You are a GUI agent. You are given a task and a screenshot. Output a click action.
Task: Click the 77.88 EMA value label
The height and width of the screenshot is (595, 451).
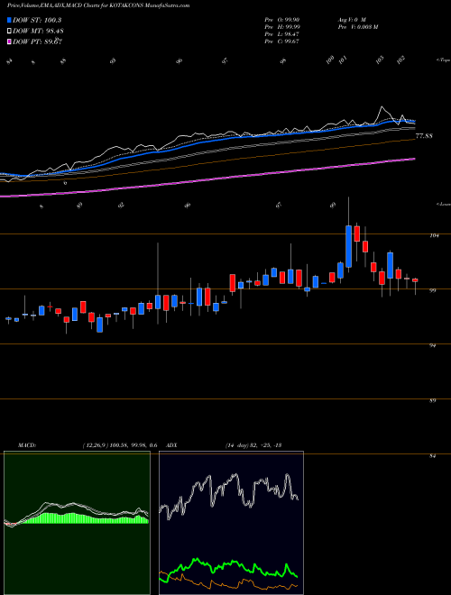(x=424, y=136)
